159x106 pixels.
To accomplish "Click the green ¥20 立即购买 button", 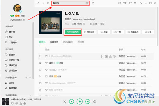I will point(73,32).
